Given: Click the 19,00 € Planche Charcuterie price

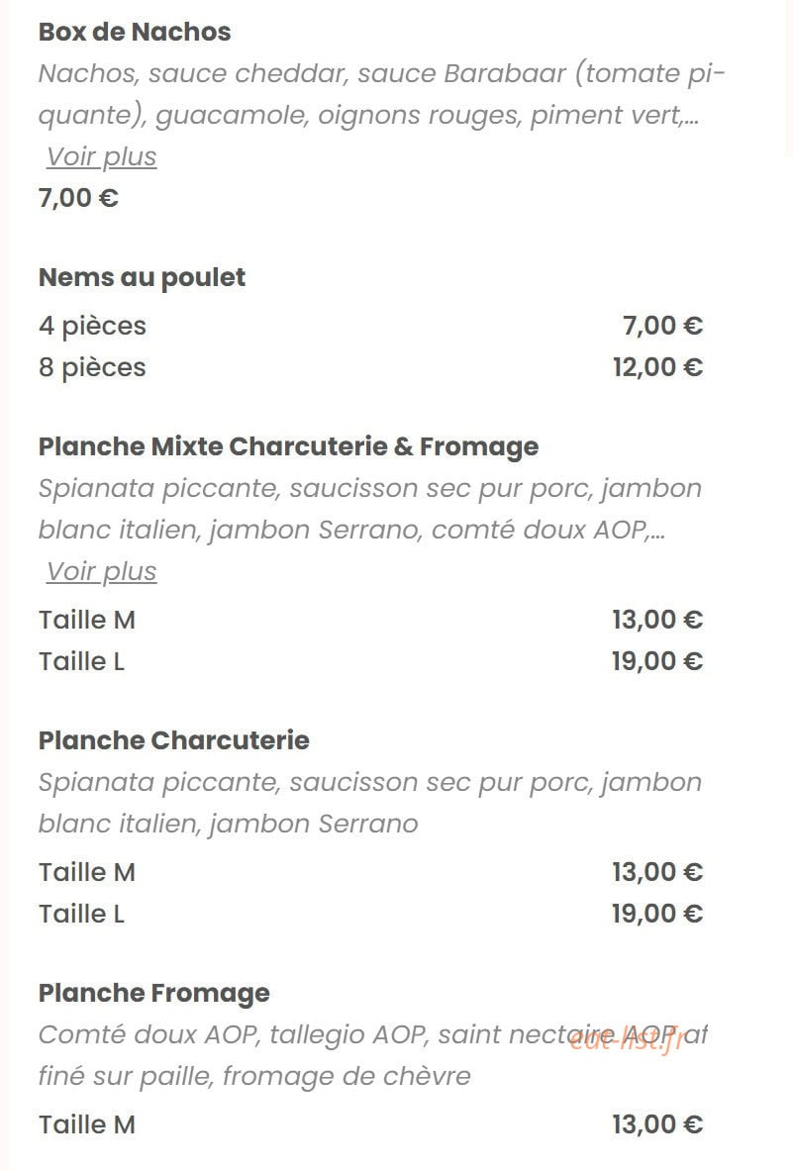Looking at the screenshot, I should [x=657, y=914].
